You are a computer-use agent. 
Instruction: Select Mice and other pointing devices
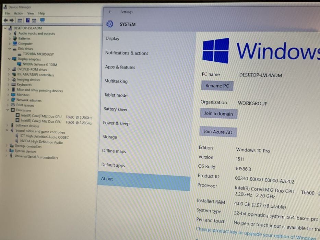pyautogui.click(x=40, y=90)
